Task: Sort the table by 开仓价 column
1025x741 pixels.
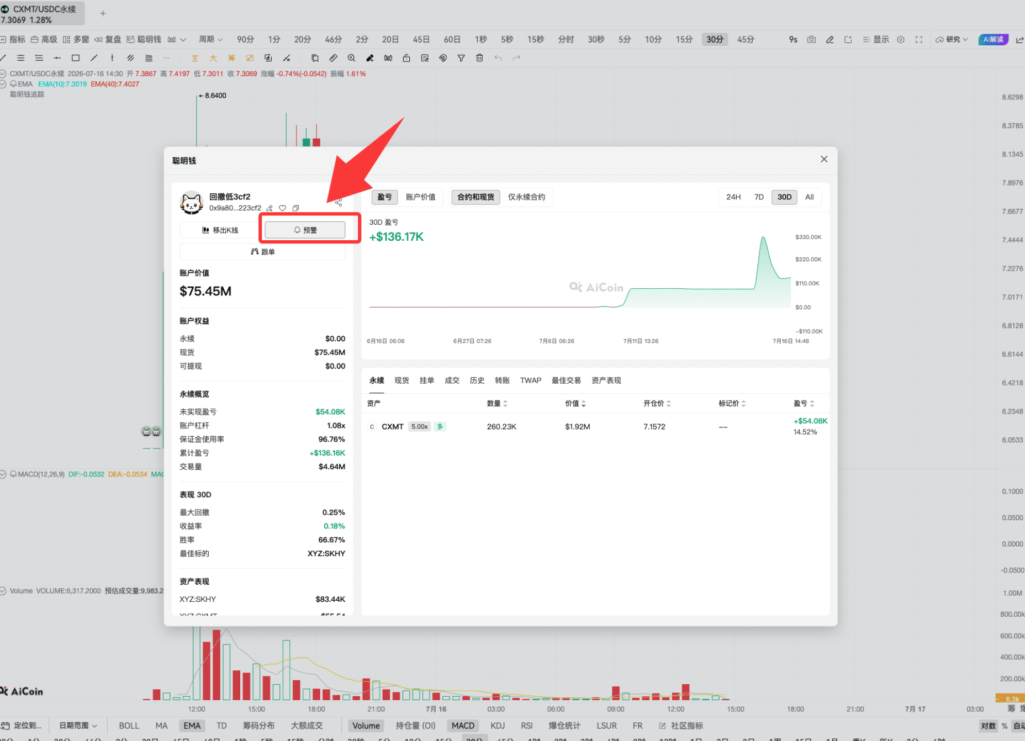Action: (x=657, y=404)
